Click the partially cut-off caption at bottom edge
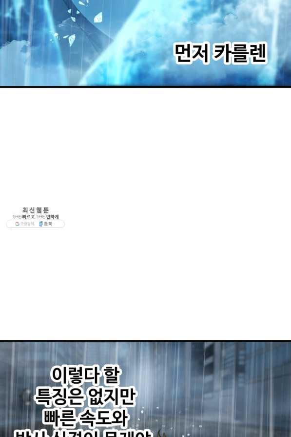Image resolution: width=291 pixels, height=437 pixels. coord(83,434)
